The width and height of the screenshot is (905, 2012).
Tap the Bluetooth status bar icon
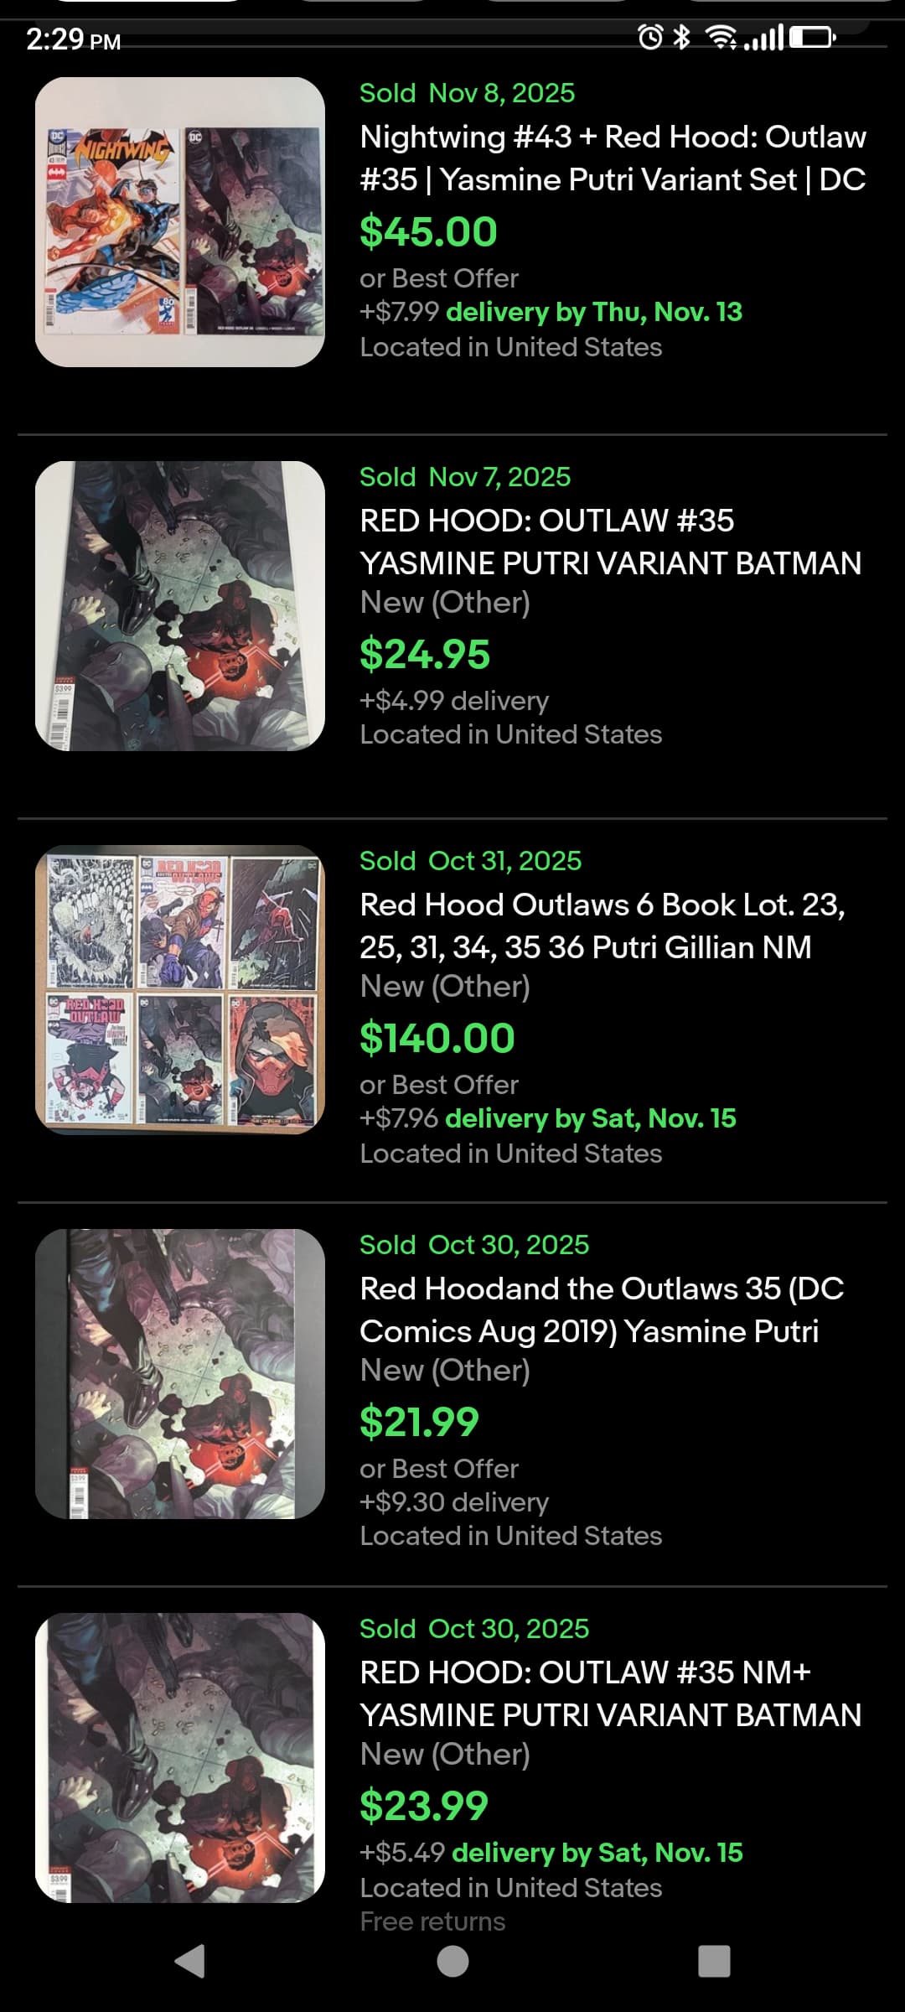[x=682, y=37]
